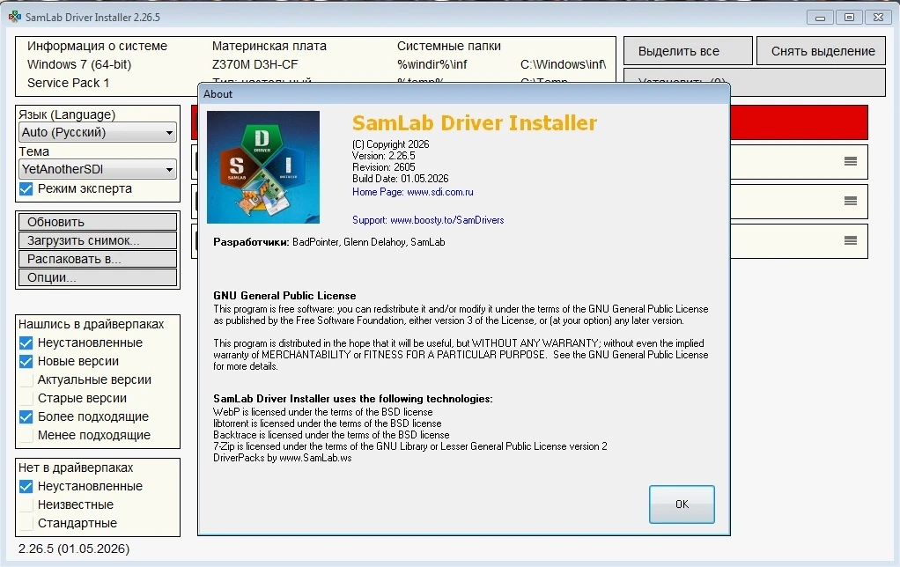Expand the Язык (Language) dropdown
The image size is (900, 567).
(98, 132)
